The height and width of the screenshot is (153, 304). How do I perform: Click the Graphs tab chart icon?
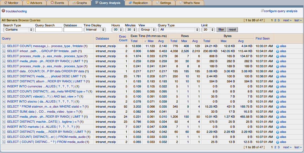(x=74, y=3)
